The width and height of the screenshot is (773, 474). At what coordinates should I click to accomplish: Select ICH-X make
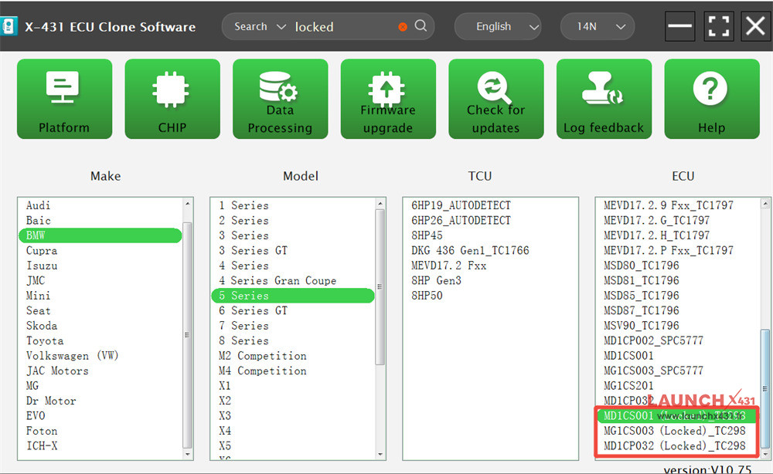pos(42,446)
